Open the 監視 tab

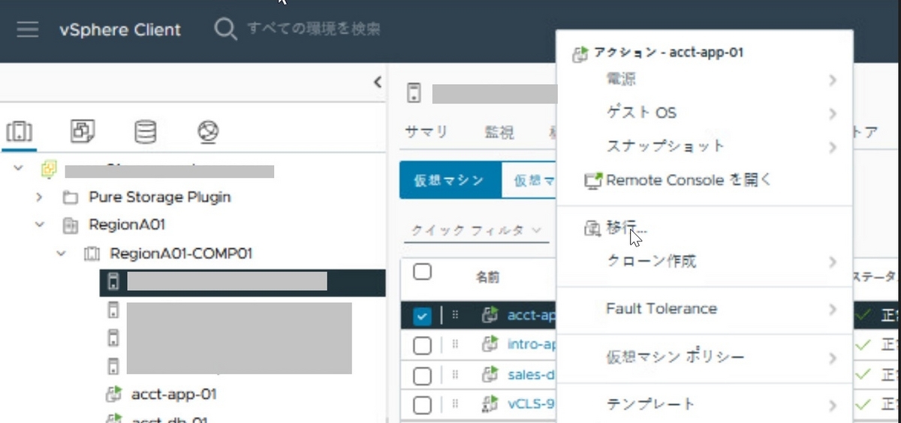[499, 132]
